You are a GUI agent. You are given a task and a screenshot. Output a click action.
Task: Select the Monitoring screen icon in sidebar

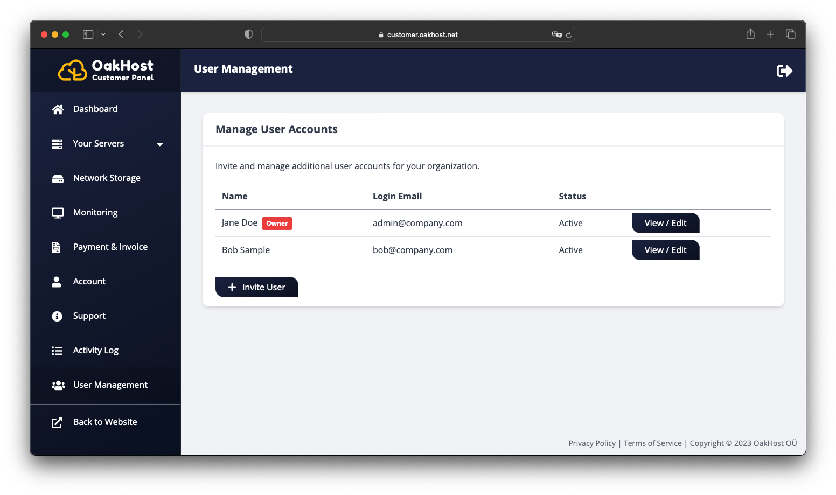[57, 212]
